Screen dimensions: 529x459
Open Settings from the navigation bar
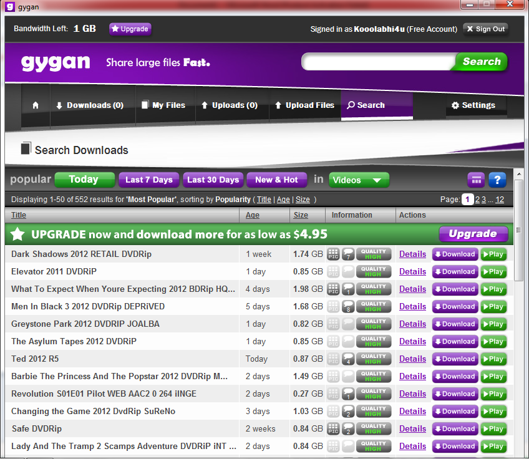pyautogui.click(x=473, y=105)
